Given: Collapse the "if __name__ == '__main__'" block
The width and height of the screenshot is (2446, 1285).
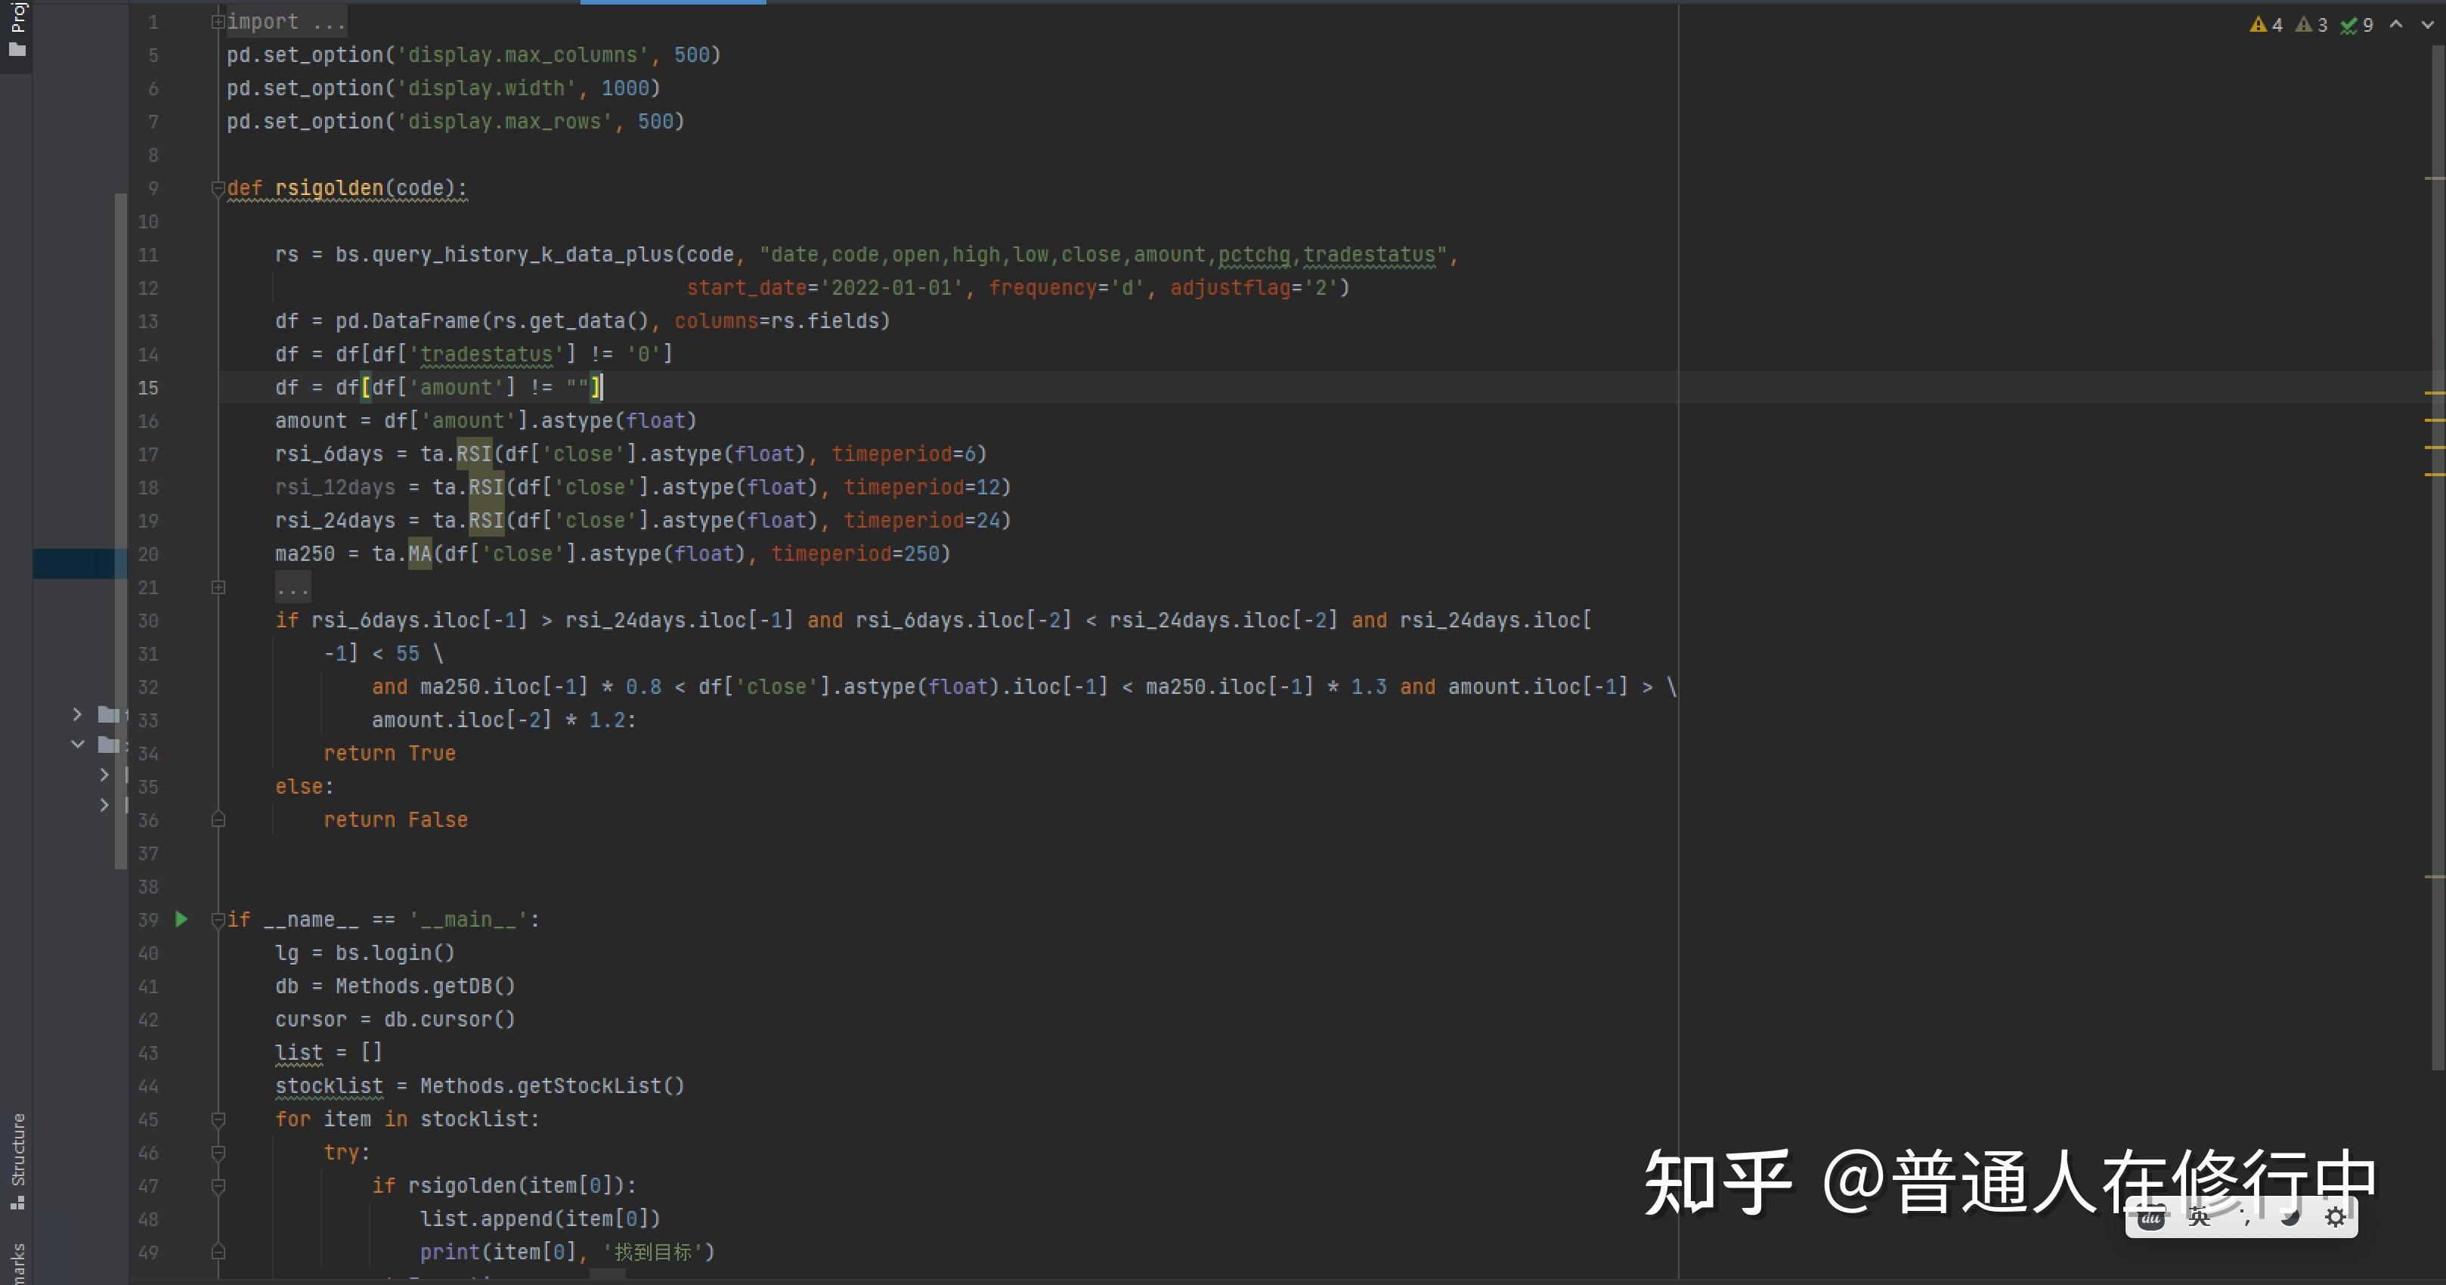Looking at the screenshot, I should pos(218,919).
